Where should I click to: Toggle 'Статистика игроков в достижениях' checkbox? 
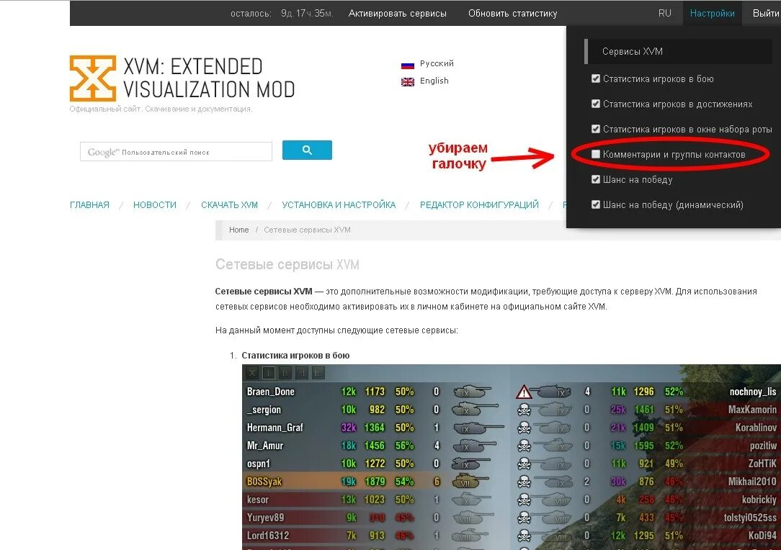pos(596,104)
